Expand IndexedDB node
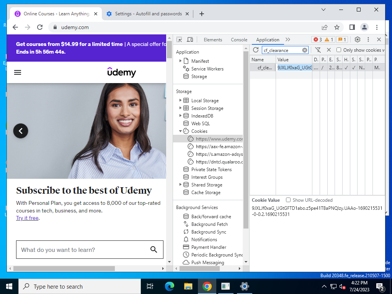Viewport: 392px width, 294px height. click(x=180, y=116)
